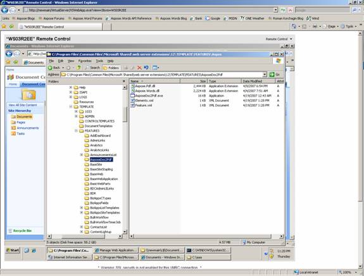Expand the ISAPI folder tree node
This screenshot has height=276, width=364.
70,92
